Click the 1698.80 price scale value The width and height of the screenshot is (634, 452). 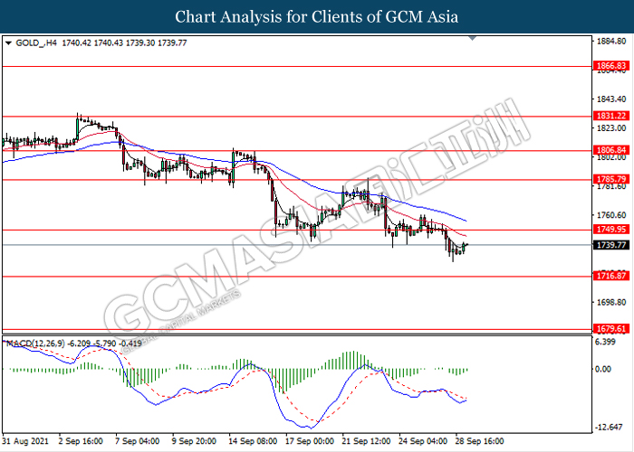[611, 302]
